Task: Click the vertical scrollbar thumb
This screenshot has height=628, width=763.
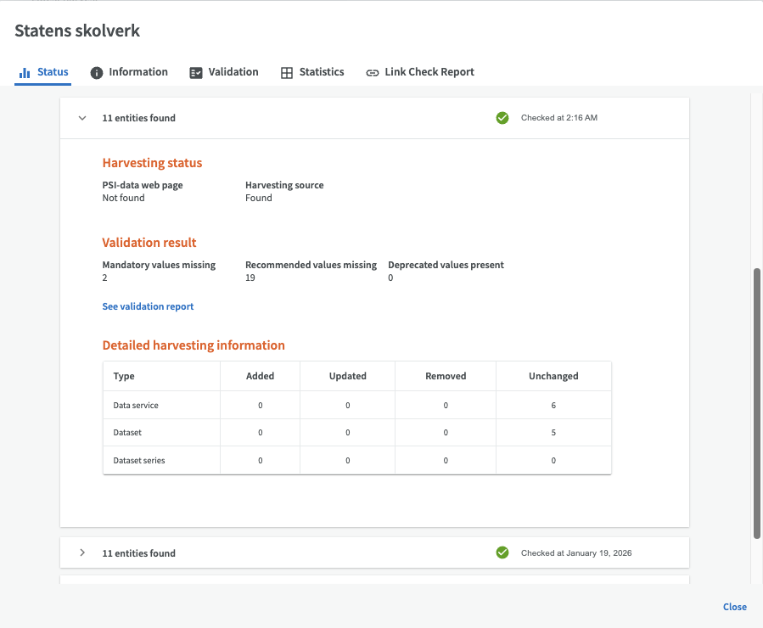Action: [x=757, y=402]
